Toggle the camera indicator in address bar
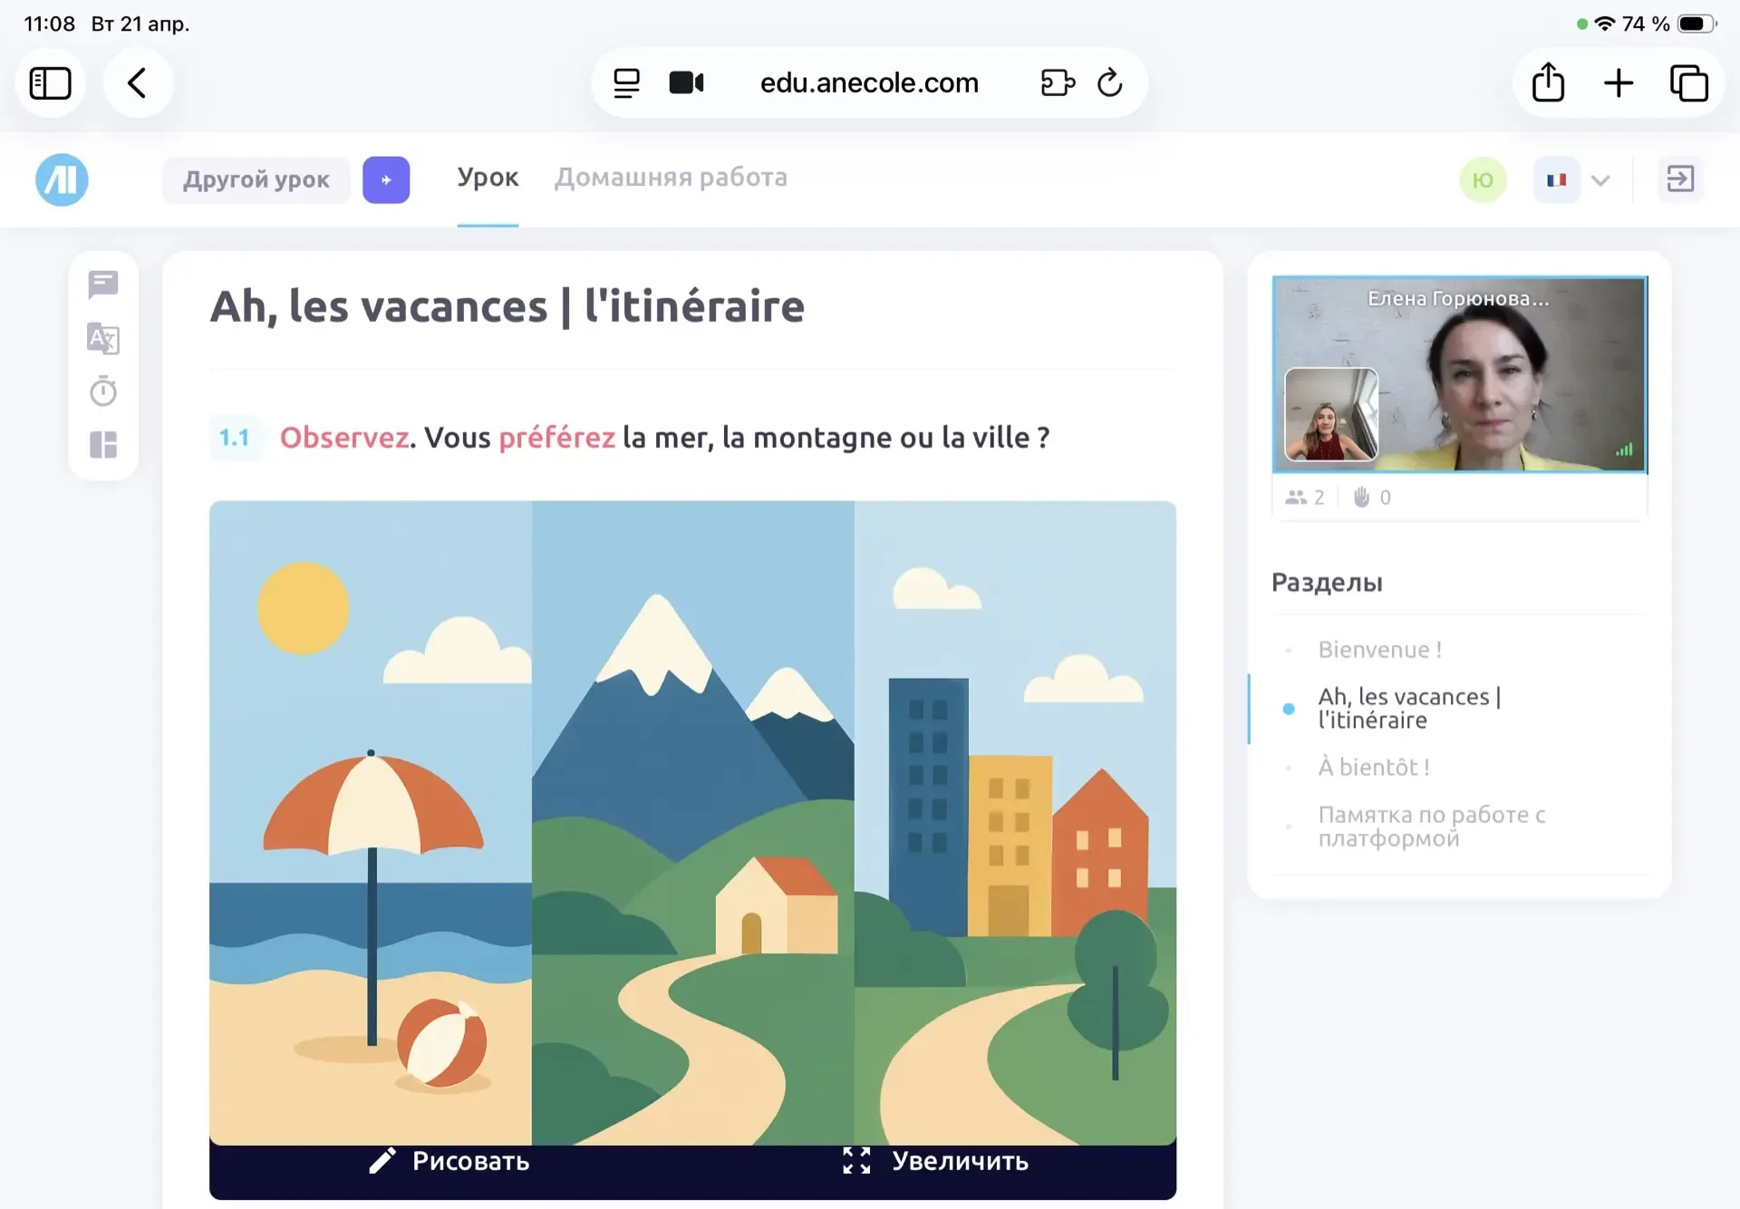Viewport: 1740px width, 1209px height. coord(686,83)
